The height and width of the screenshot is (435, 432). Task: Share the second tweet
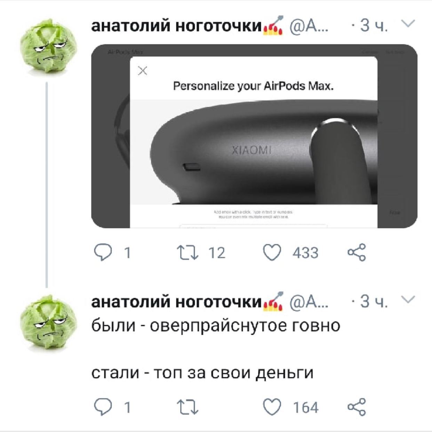(x=357, y=407)
